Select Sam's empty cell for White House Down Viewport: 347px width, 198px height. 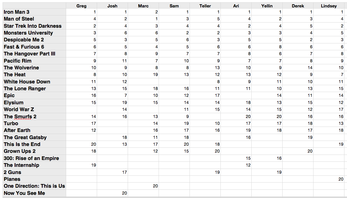pos(174,82)
